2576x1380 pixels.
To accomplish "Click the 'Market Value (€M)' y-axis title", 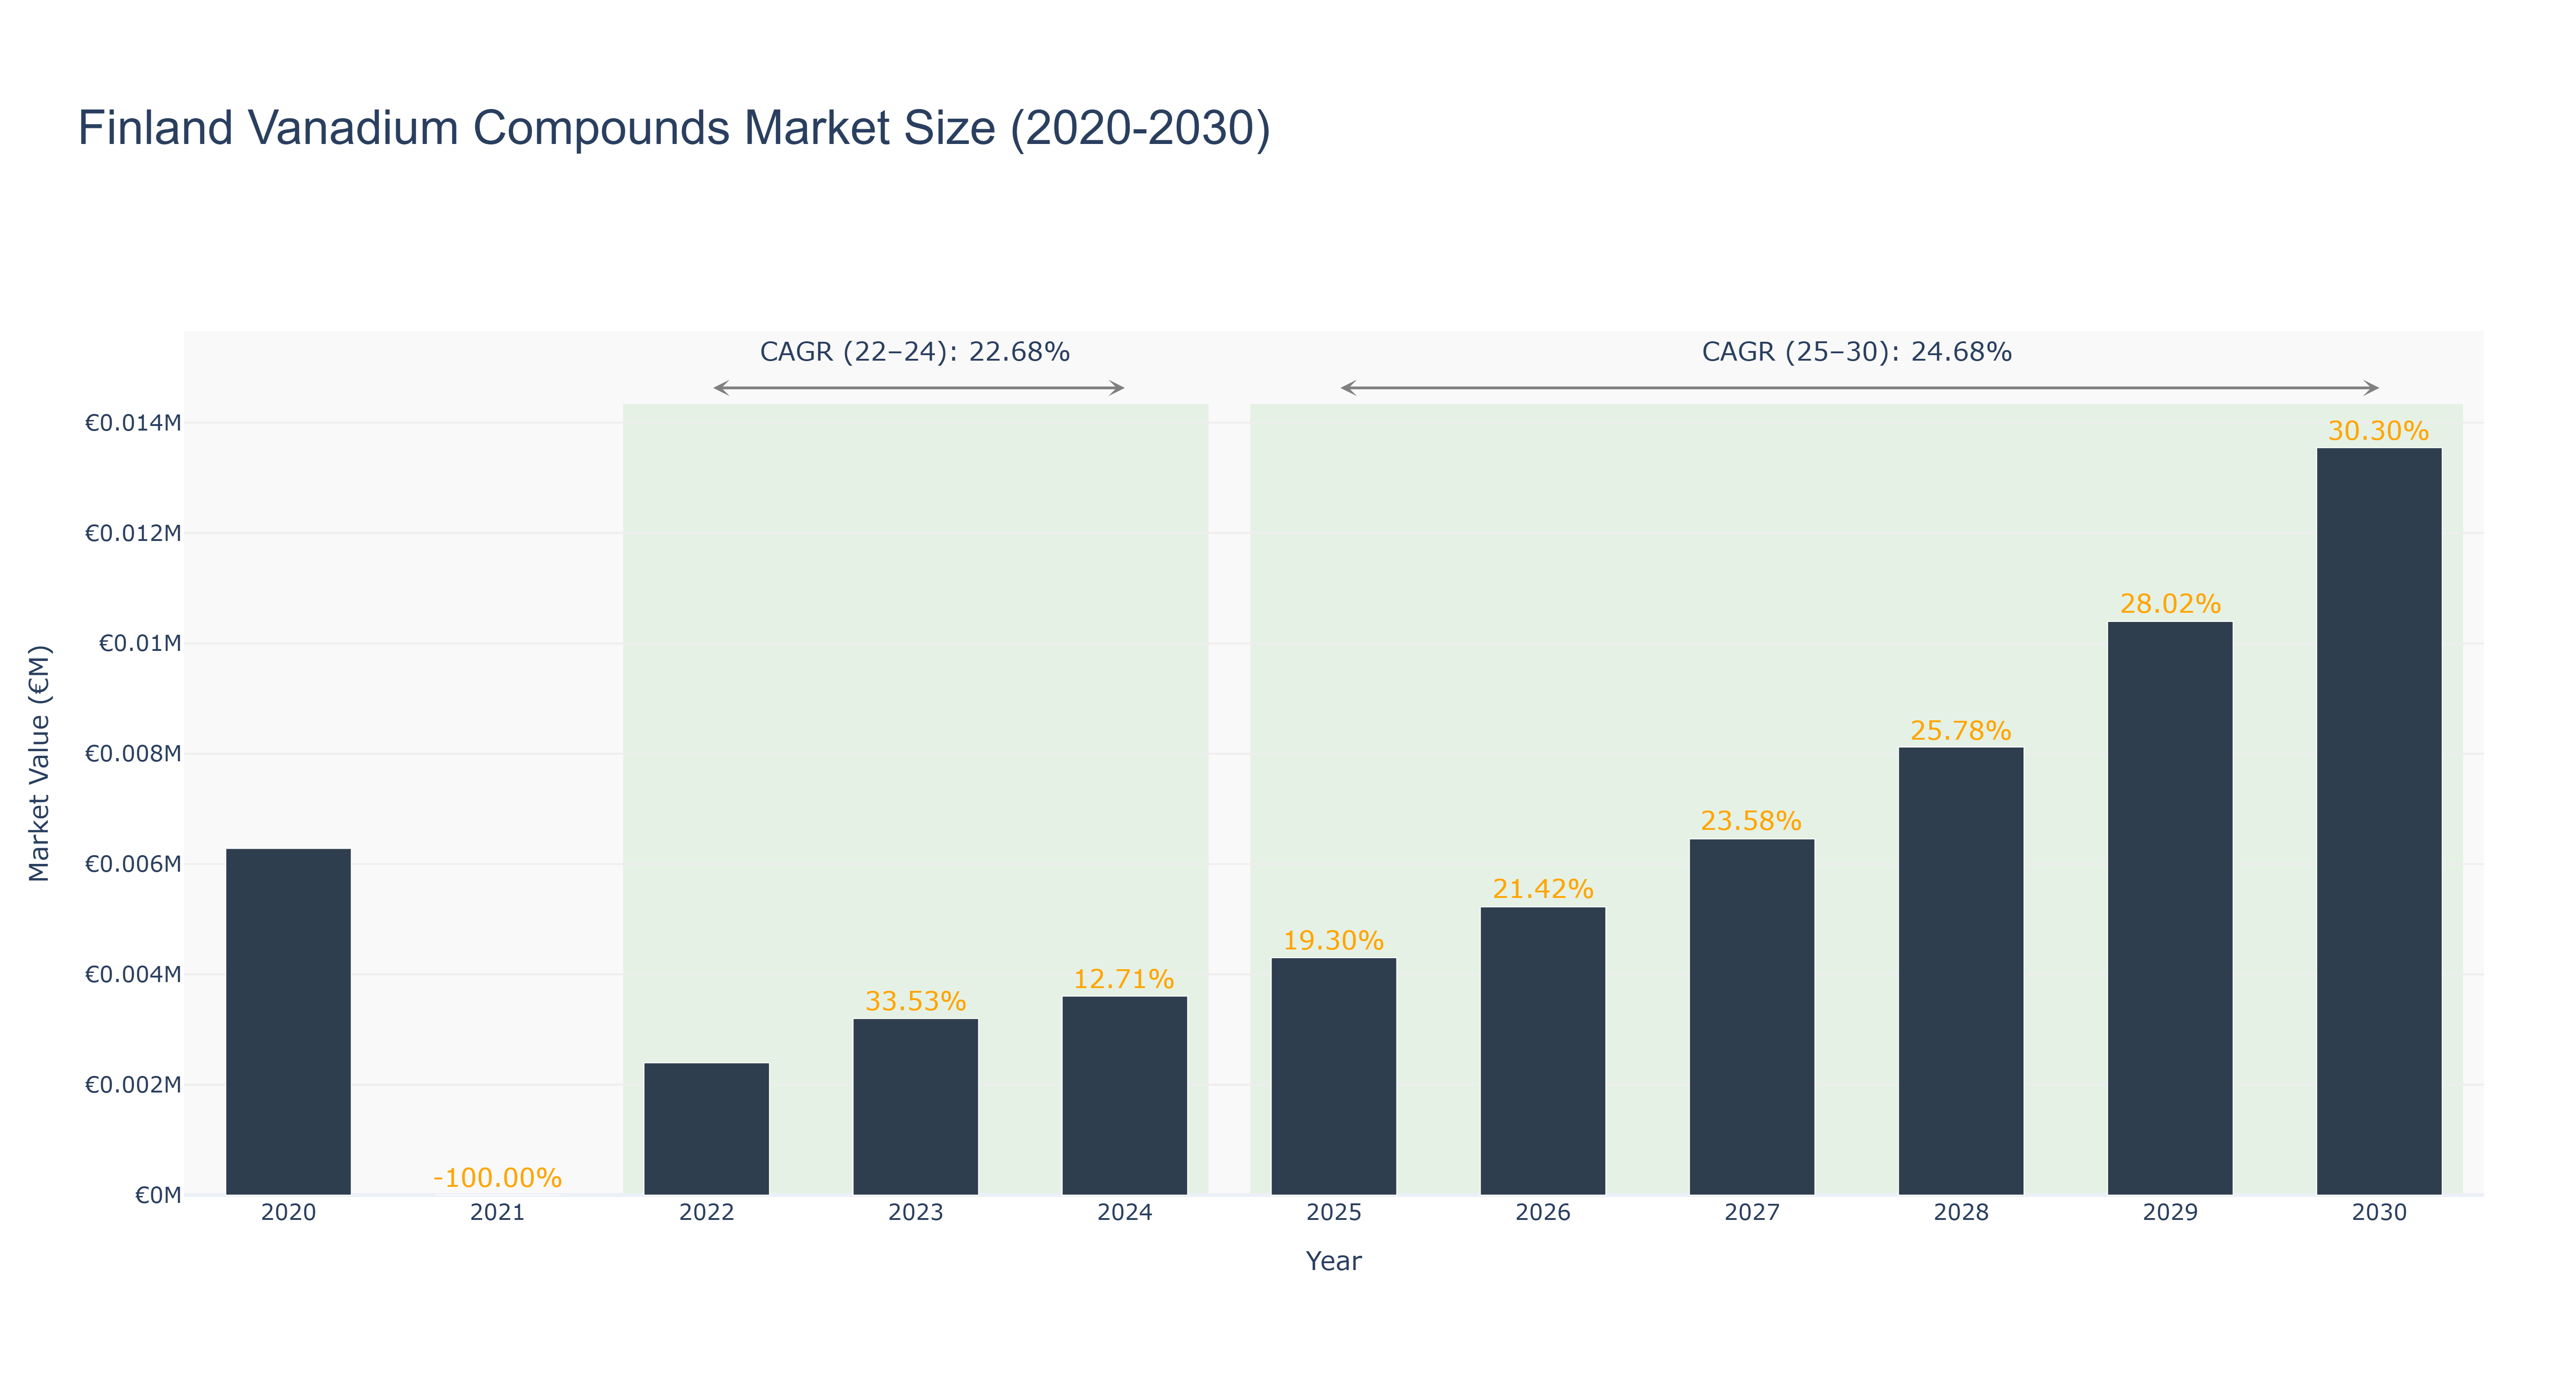I will point(39,763).
